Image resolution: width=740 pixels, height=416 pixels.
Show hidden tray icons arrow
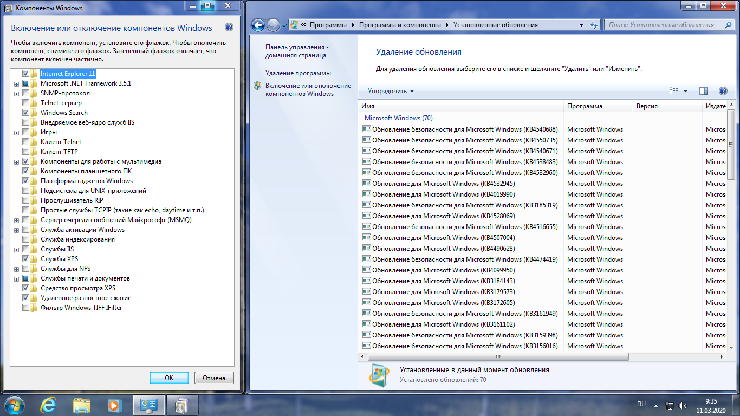(657, 405)
